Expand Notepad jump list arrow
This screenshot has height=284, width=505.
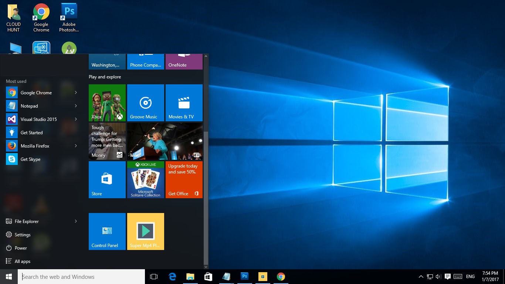[76, 106]
